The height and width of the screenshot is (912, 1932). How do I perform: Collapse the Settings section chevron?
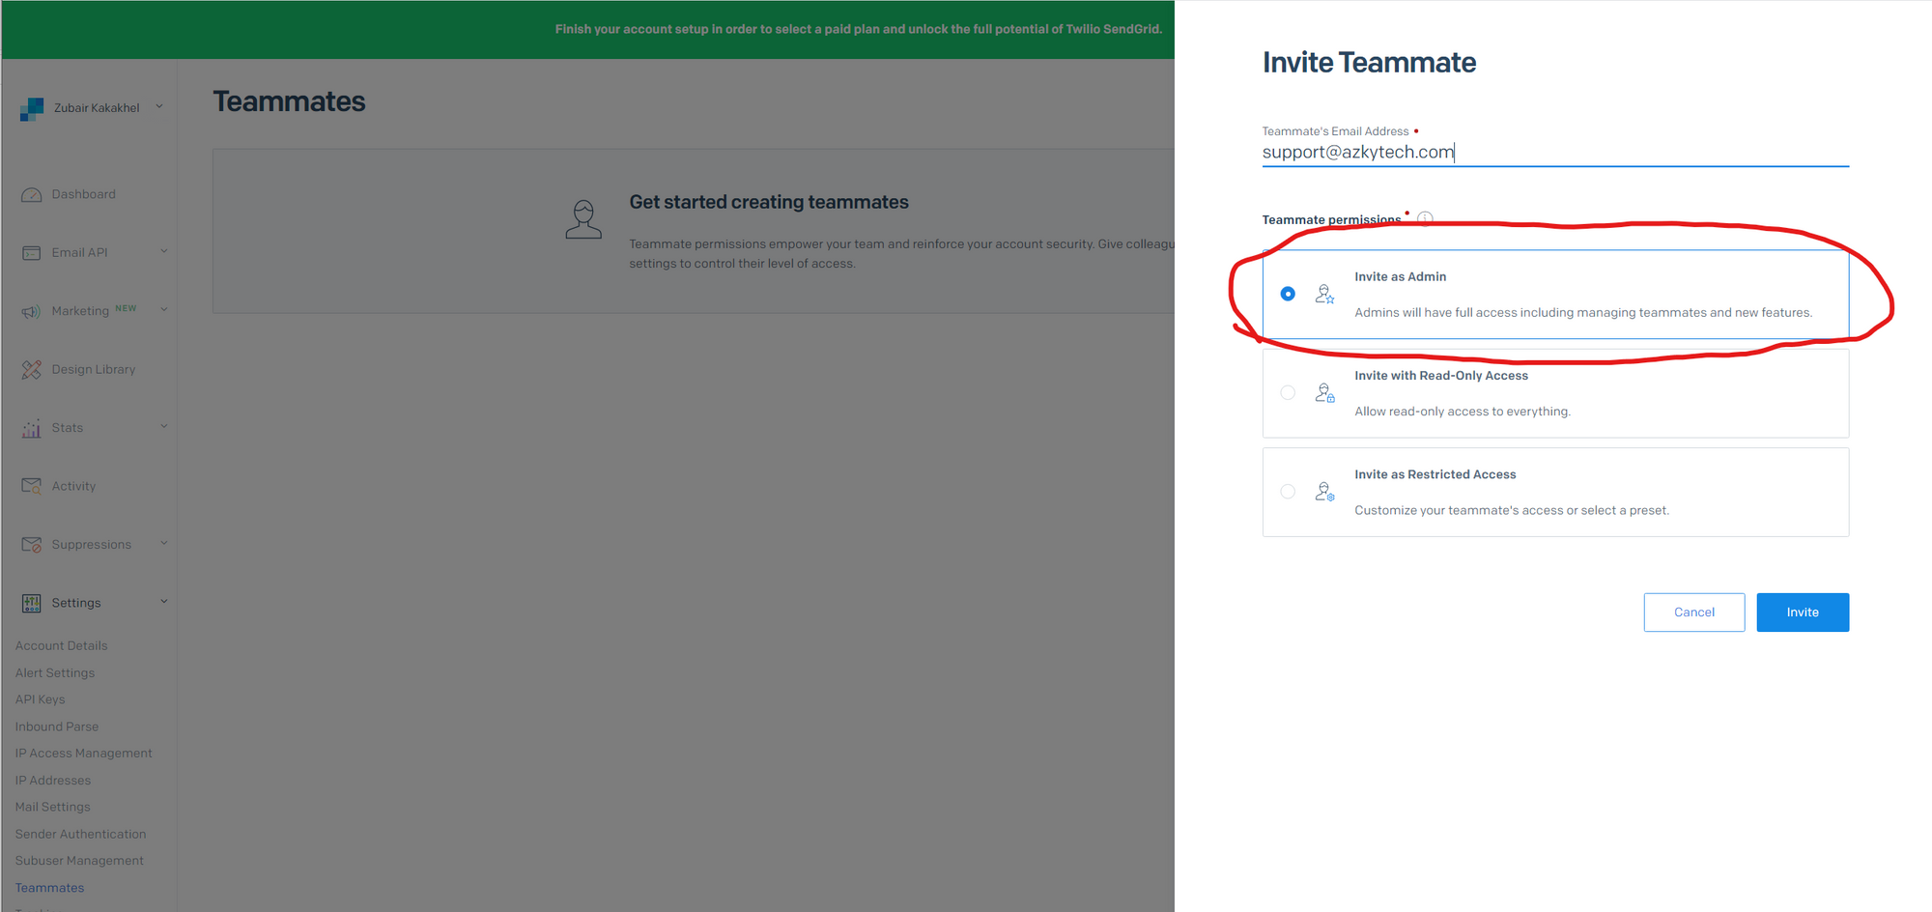tap(163, 602)
